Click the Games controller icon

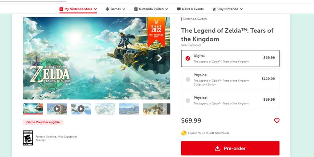pos(107,9)
